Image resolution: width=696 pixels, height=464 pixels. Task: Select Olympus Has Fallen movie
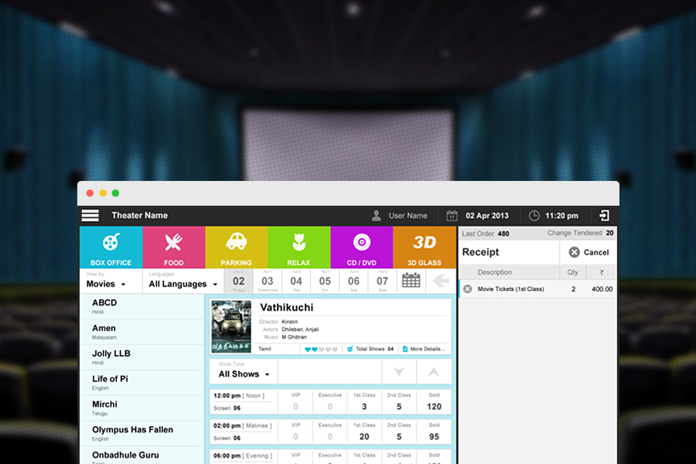click(142, 433)
